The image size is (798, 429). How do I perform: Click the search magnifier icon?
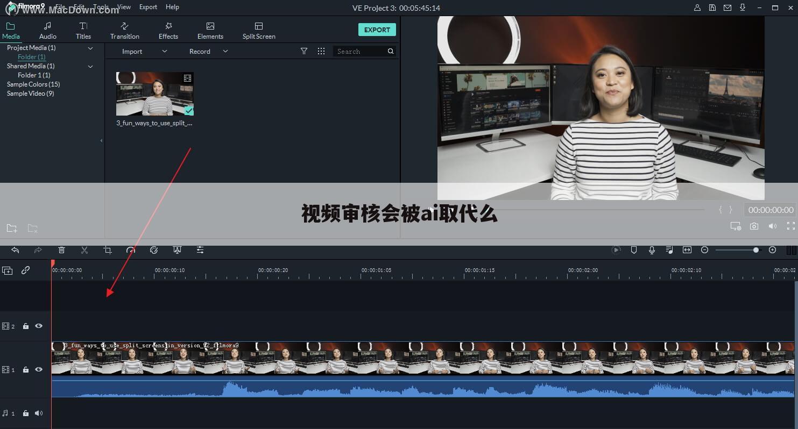click(x=391, y=51)
